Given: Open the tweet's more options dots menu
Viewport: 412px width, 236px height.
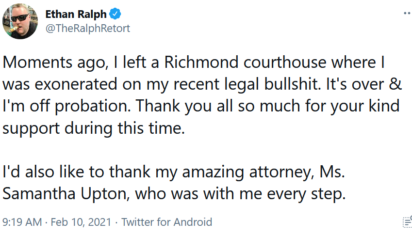Looking at the screenshot, I should (x=408, y=13).
